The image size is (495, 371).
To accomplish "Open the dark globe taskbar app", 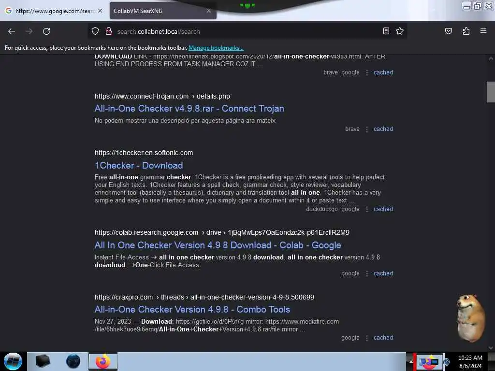I will pyautogui.click(x=73, y=361).
